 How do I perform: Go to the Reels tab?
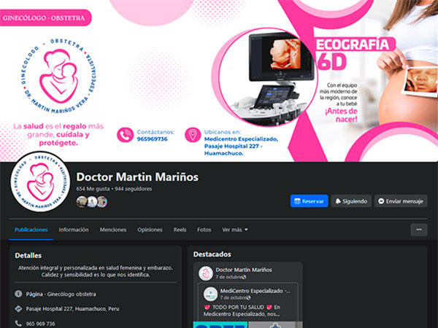click(180, 230)
